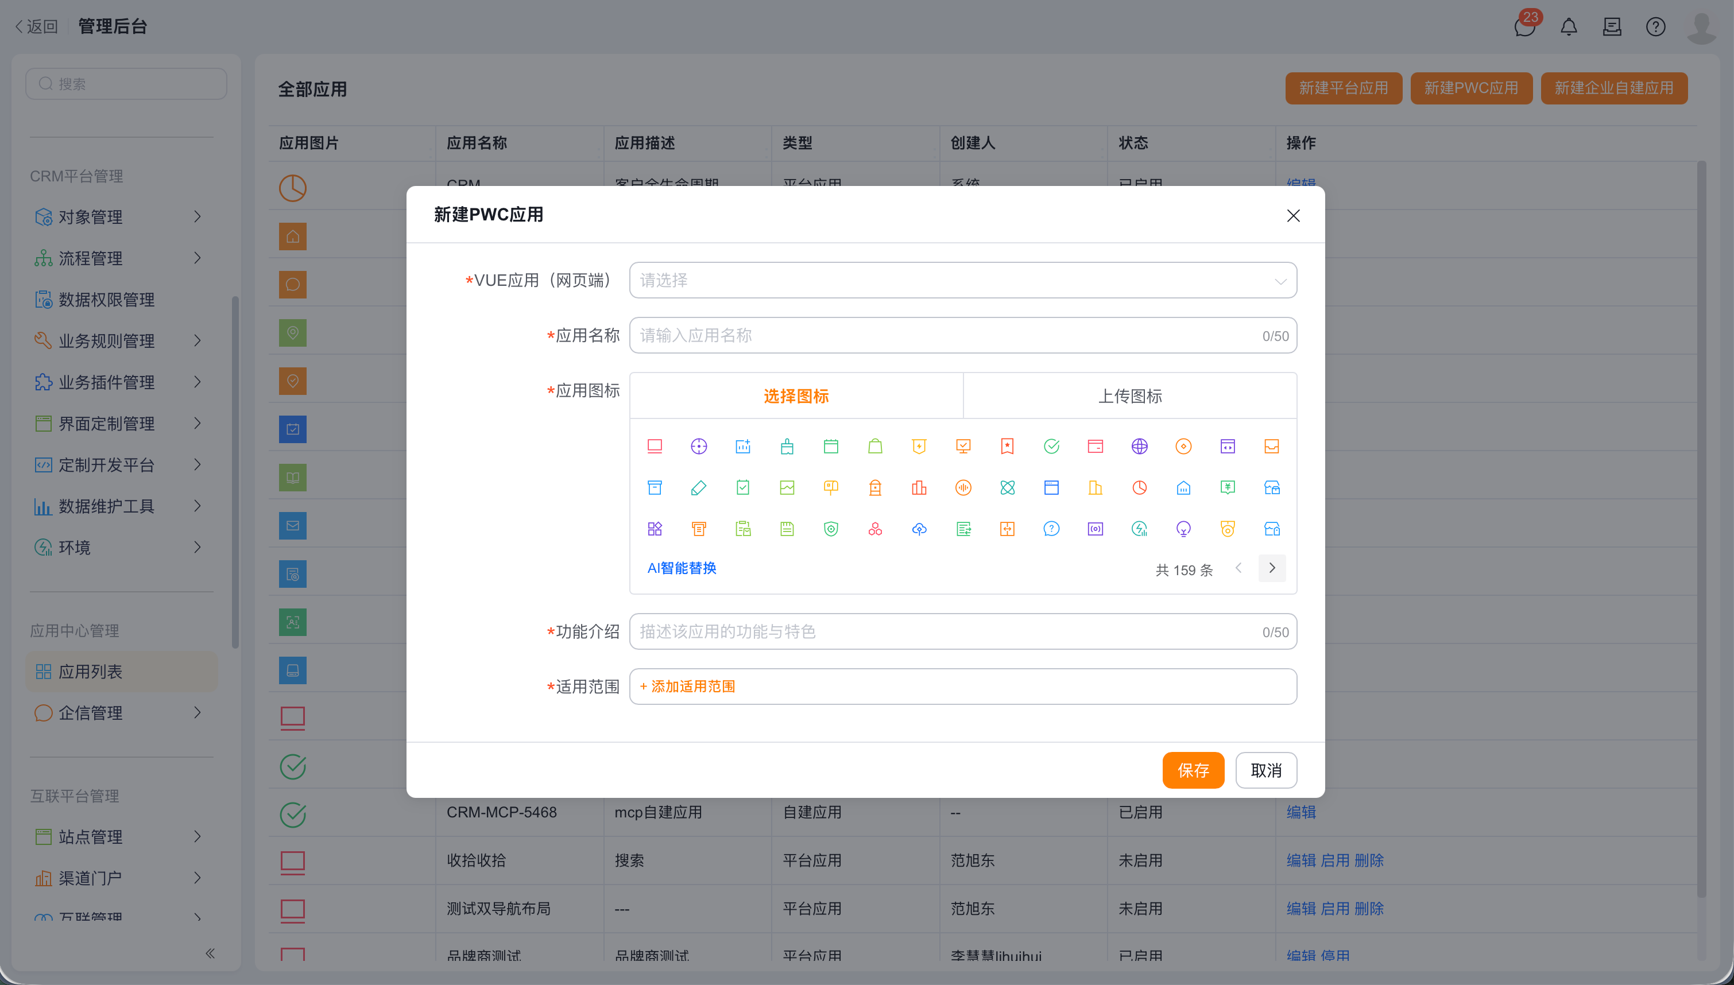Open 应用列表 in sidebar

point(122,672)
